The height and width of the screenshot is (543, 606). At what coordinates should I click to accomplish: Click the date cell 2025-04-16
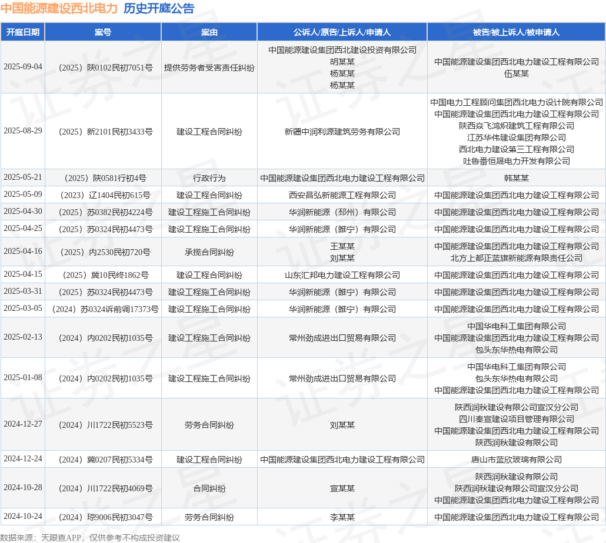[x=23, y=252]
